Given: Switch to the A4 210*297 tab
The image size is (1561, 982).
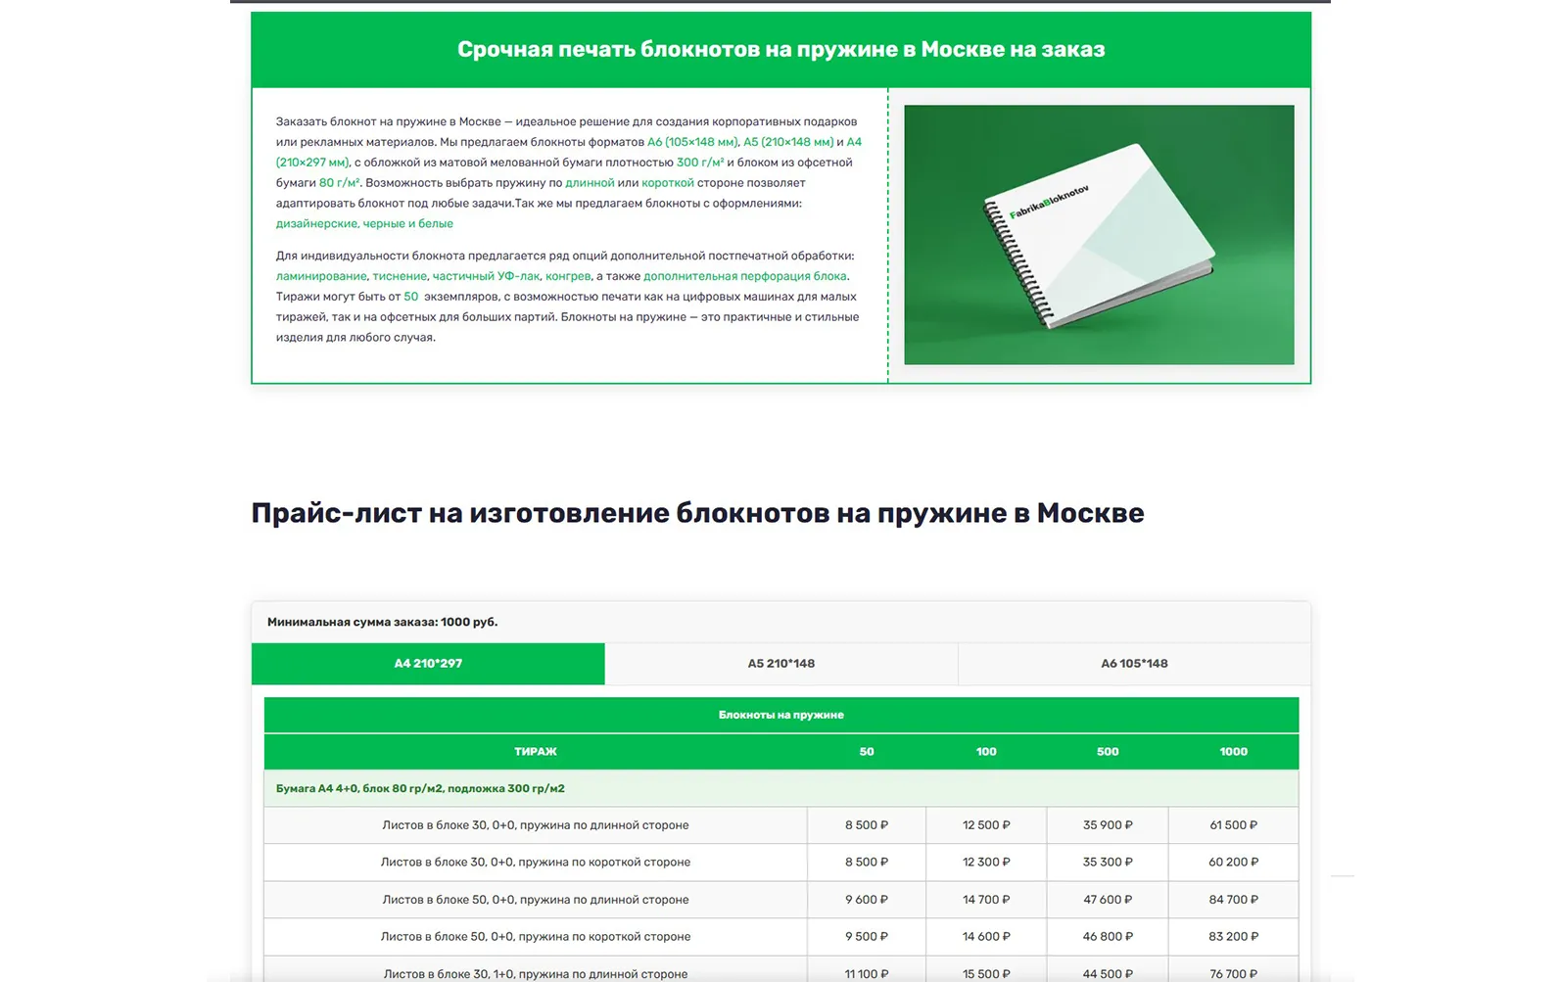Looking at the screenshot, I should [x=428, y=664].
